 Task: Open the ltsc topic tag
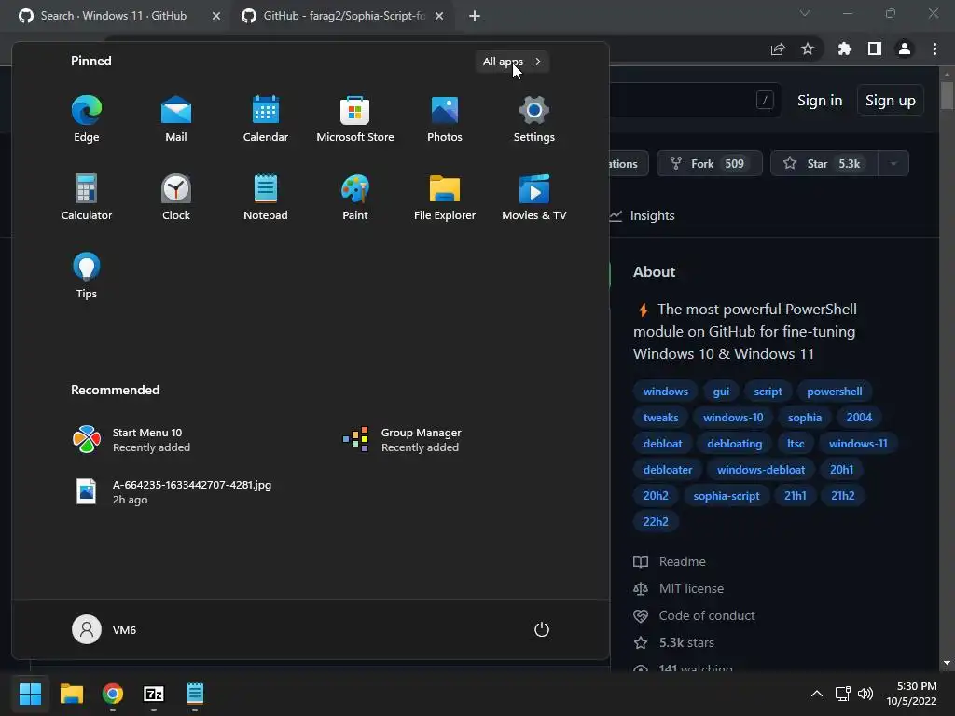796,444
